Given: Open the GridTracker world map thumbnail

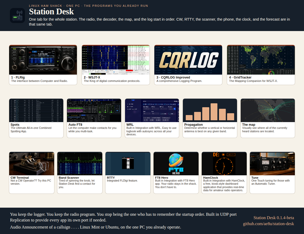Looking at the screenshot, I should pos(261,60).
